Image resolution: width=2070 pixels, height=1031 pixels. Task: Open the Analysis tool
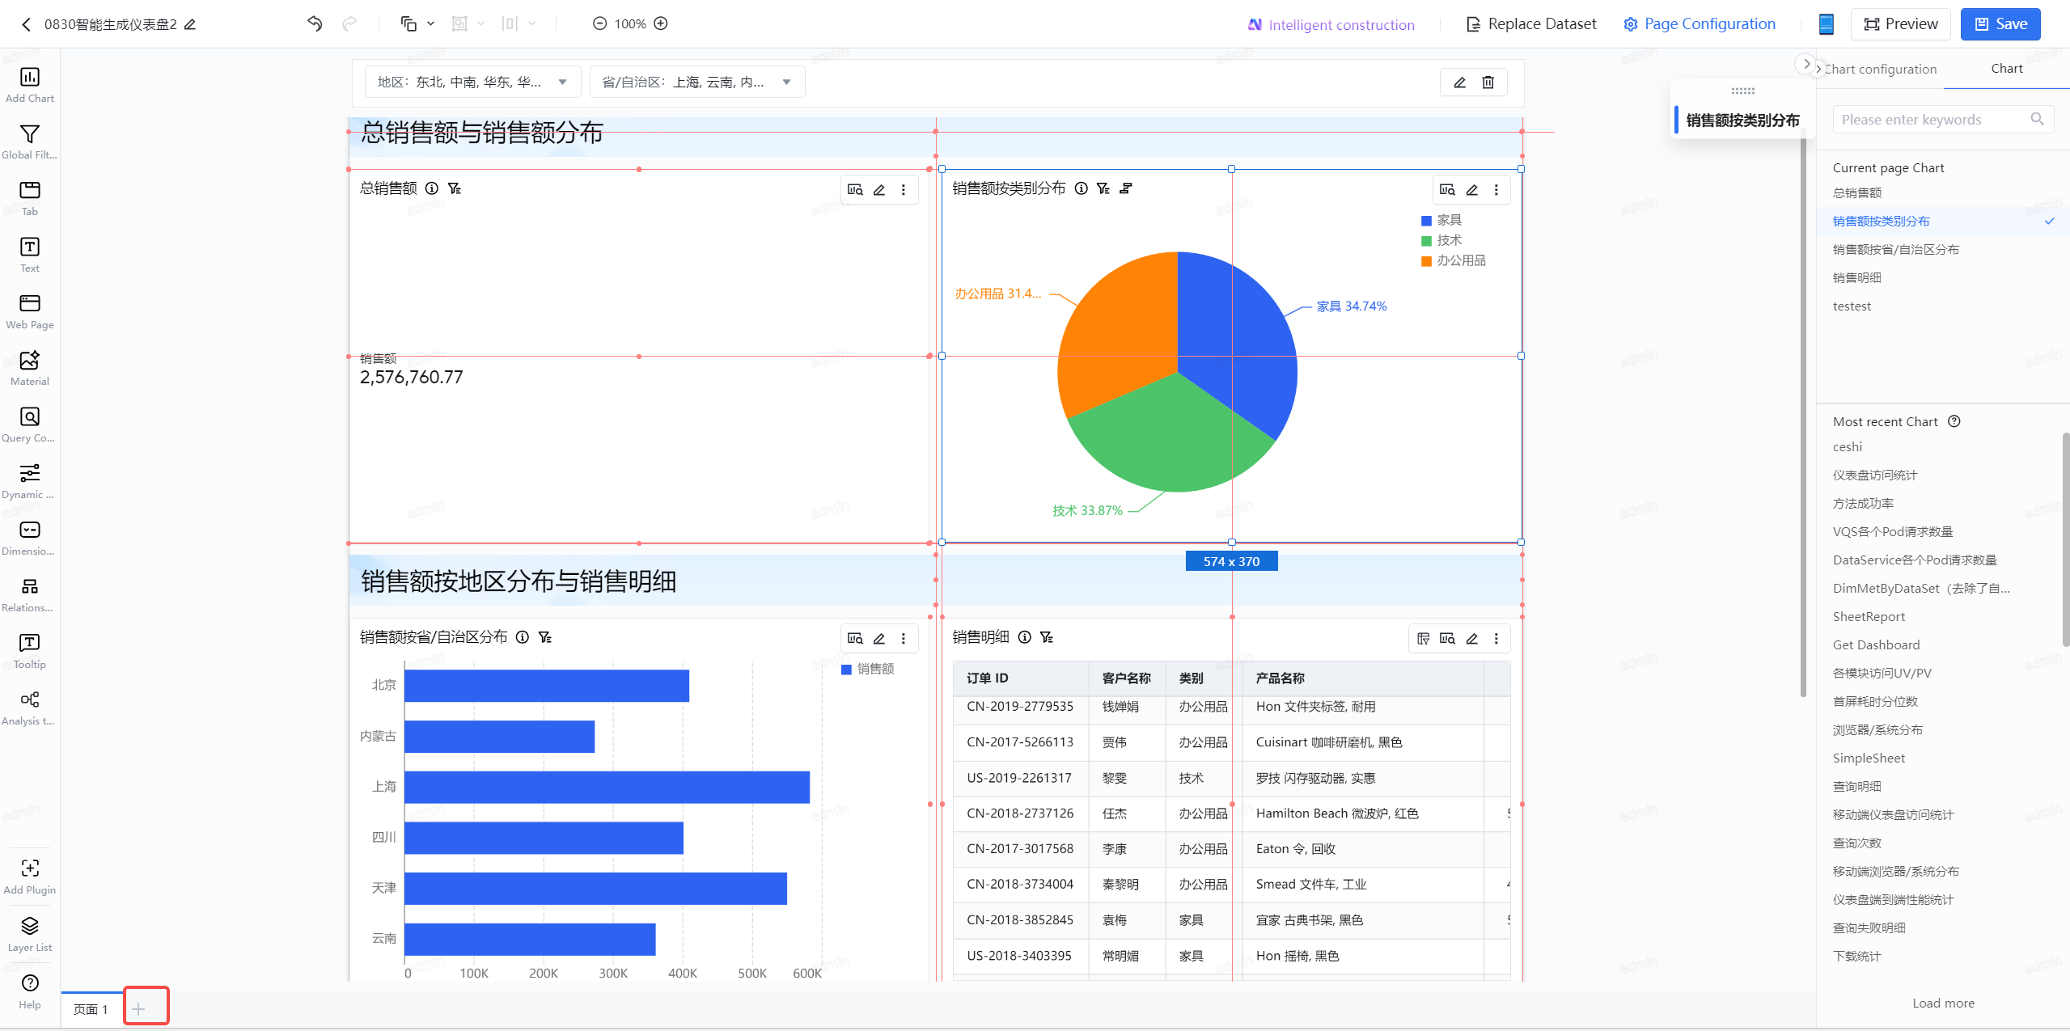point(30,708)
